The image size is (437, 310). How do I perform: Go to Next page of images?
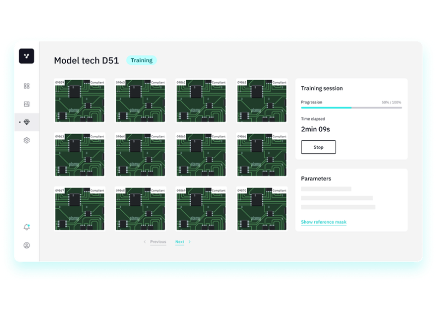point(180,242)
